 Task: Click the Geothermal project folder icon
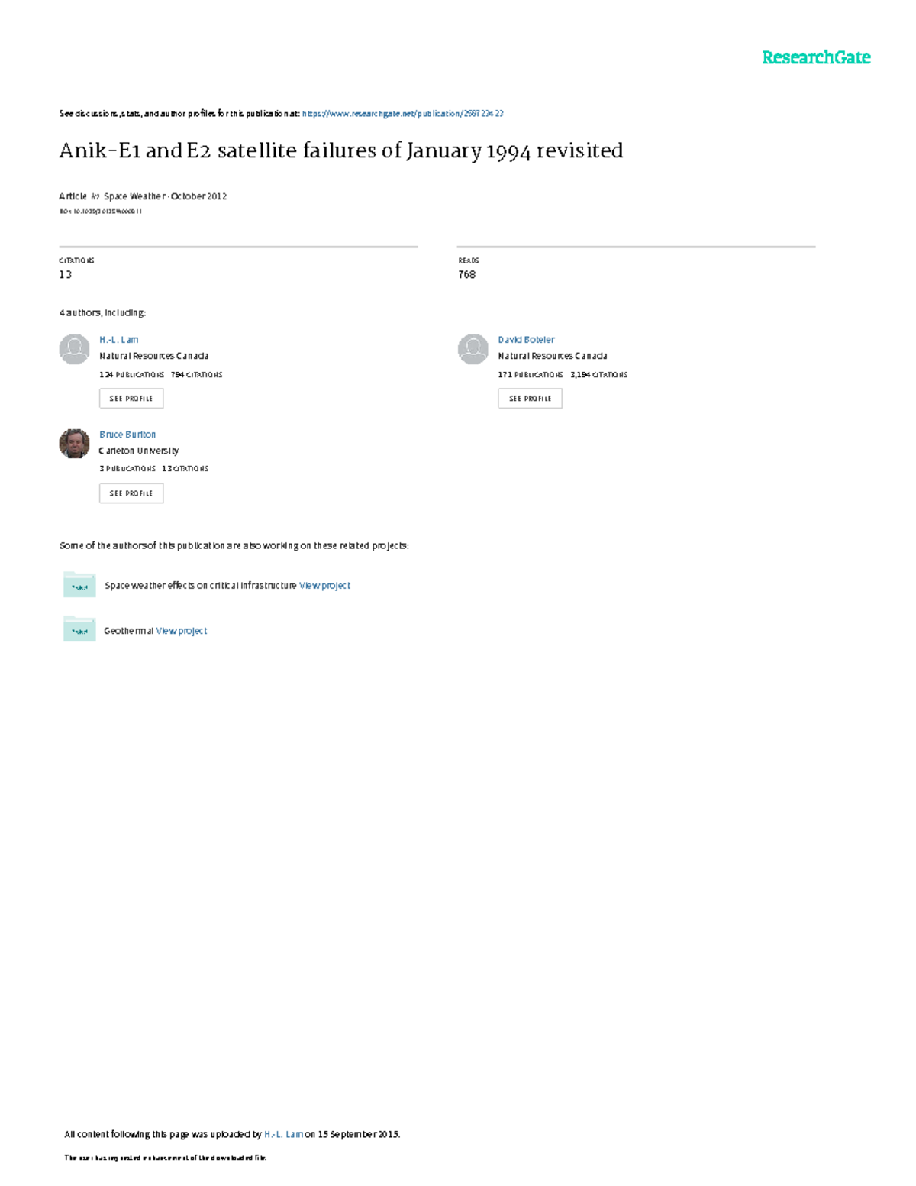(79, 629)
